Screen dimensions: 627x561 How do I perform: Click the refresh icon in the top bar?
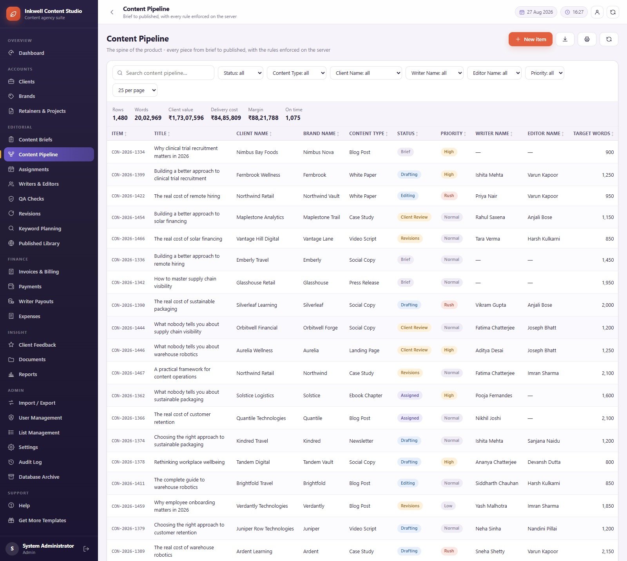(x=613, y=12)
